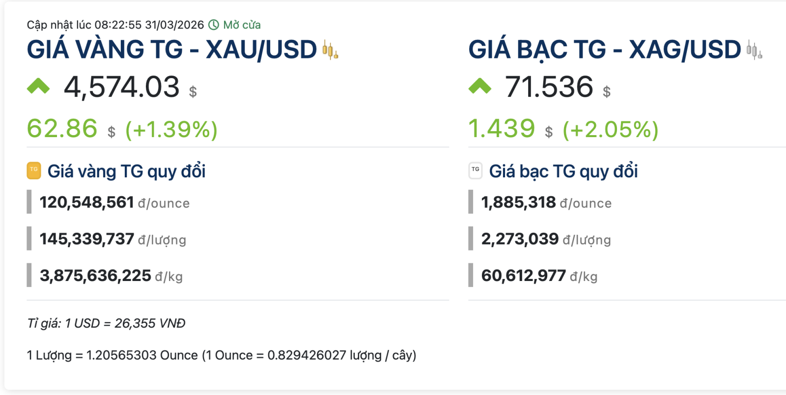Select the gold price 3,875,636,225 đ/kg row
This screenshot has height=395, width=786.
(111, 276)
